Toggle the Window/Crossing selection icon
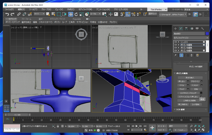The width and height of the screenshot is (212, 135). coord(64,14)
